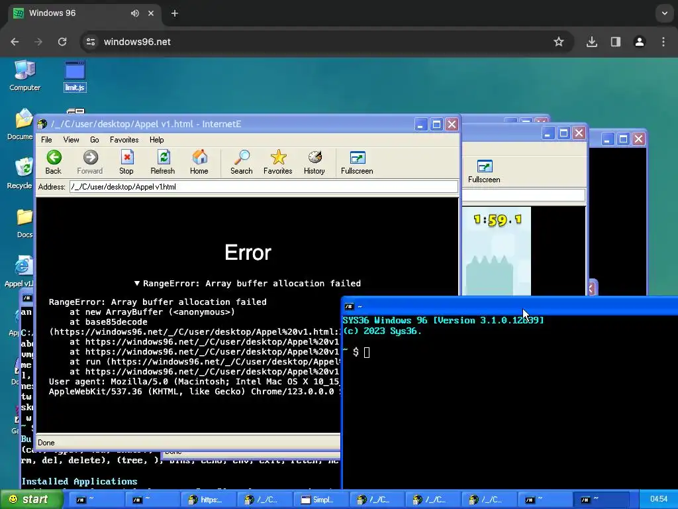Select the limit.js desktop file
678x509 pixels.
tap(75, 76)
